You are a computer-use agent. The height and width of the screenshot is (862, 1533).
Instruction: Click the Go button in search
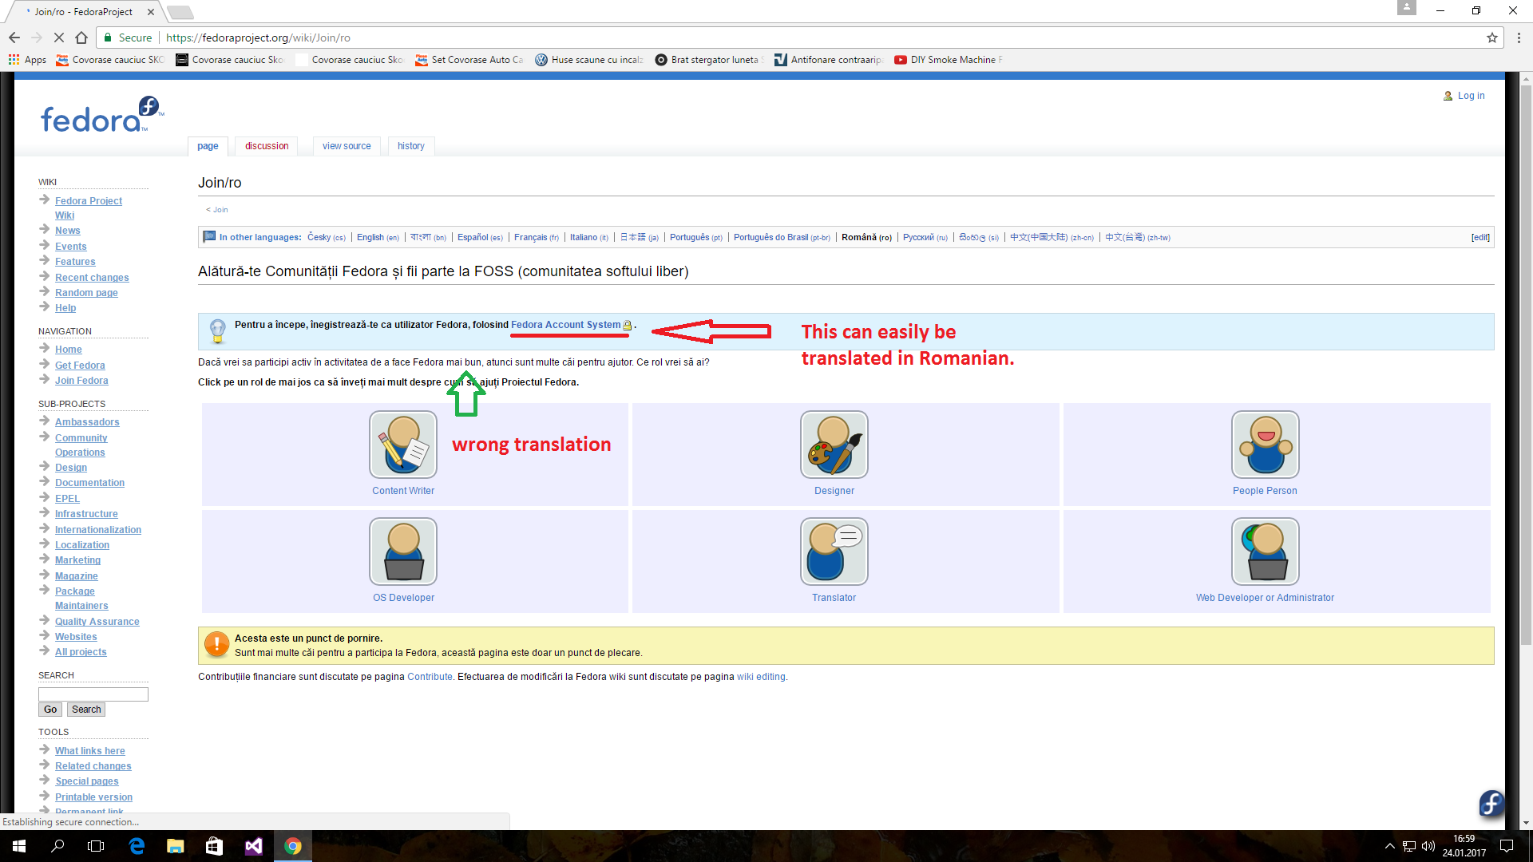50,710
